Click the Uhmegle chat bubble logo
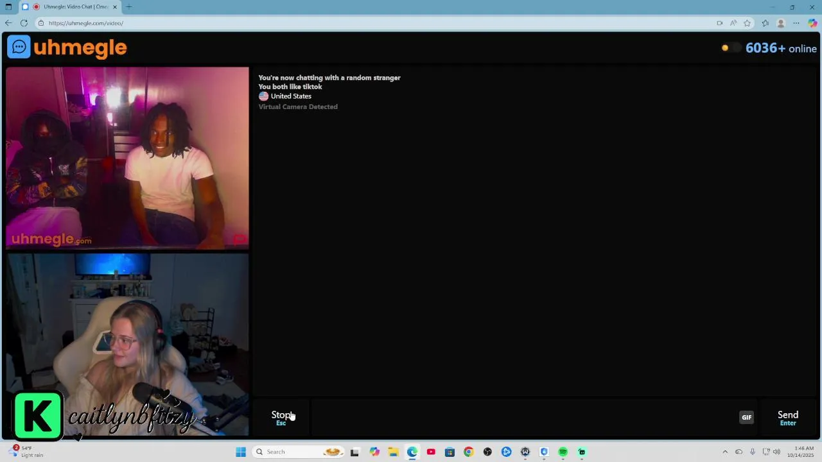The width and height of the screenshot is (822, 462). pos(19,47)
